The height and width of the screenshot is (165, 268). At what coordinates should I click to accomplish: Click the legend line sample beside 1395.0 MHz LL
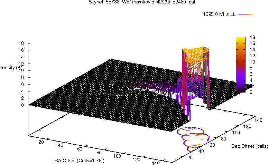(x=246, y=14)
